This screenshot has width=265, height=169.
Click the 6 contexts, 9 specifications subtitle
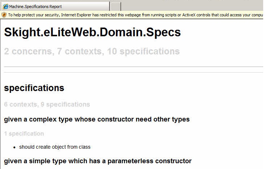47,104
